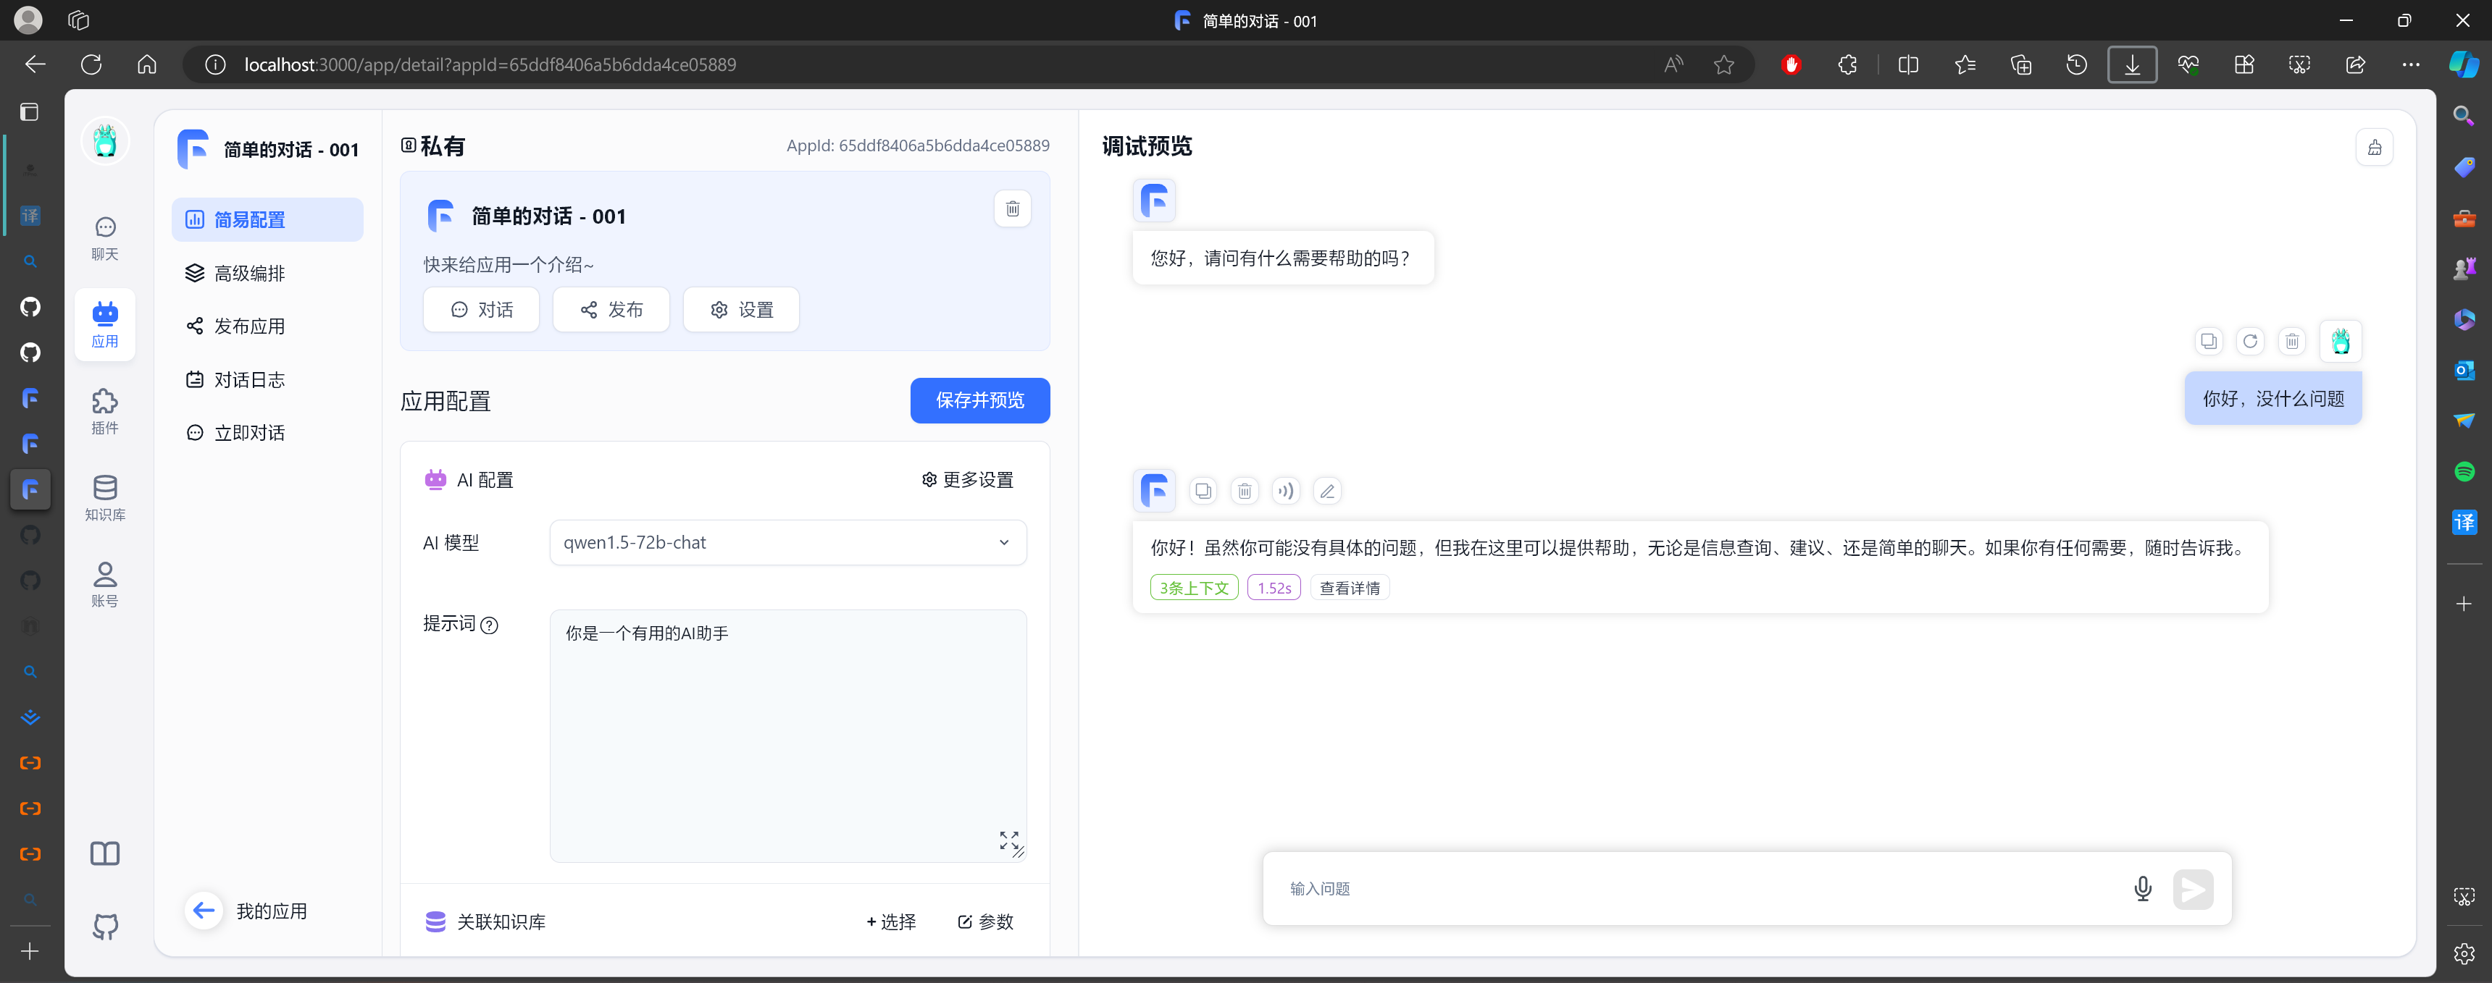Play AI reply audio with speaker icon

[1284, 491]
